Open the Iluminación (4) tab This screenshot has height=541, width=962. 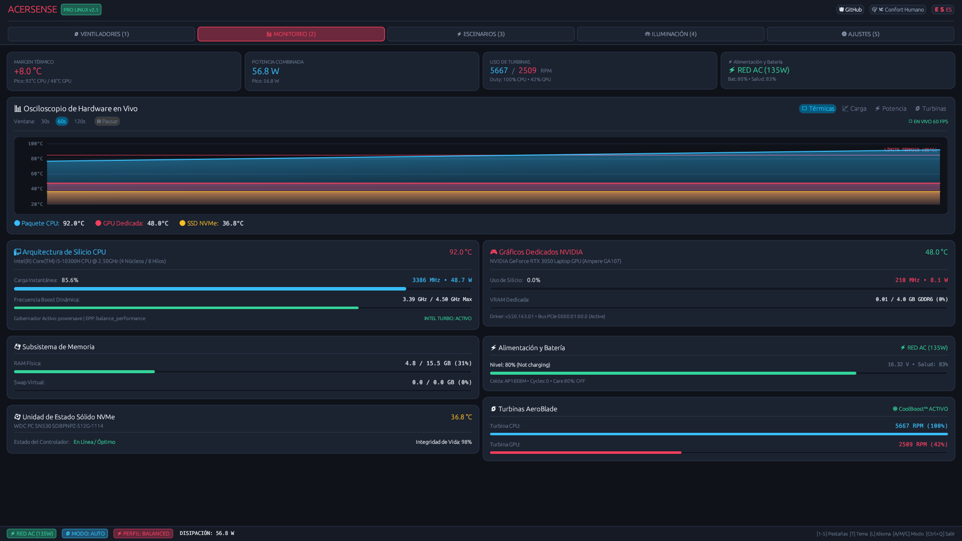[670, 34]
